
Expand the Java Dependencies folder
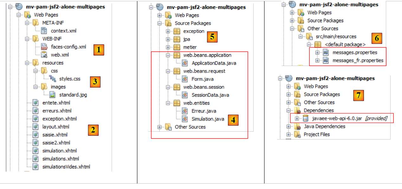pos(289,126)
